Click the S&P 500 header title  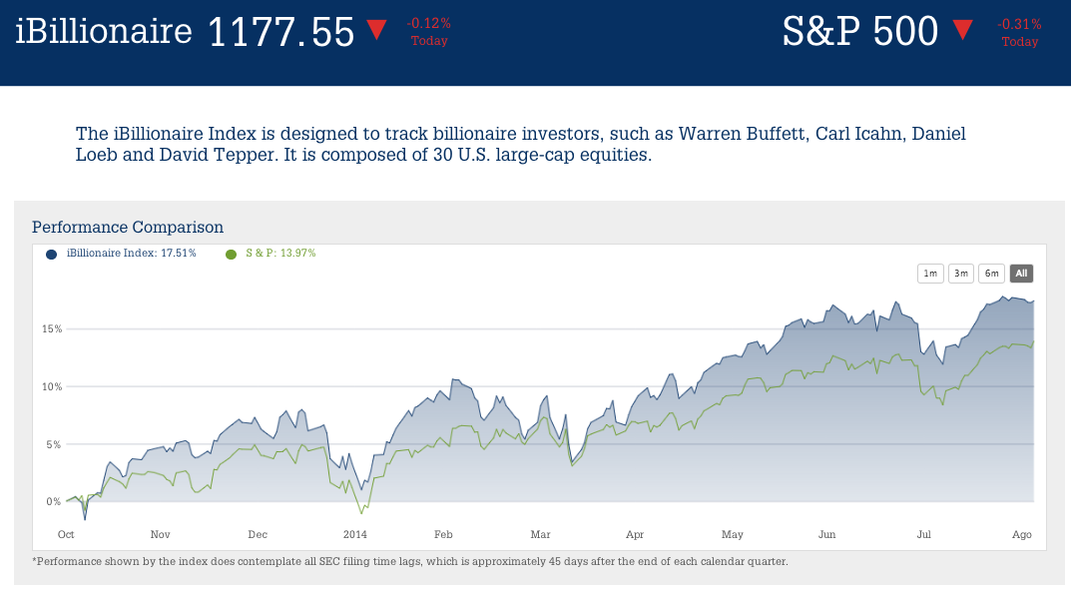860,31
